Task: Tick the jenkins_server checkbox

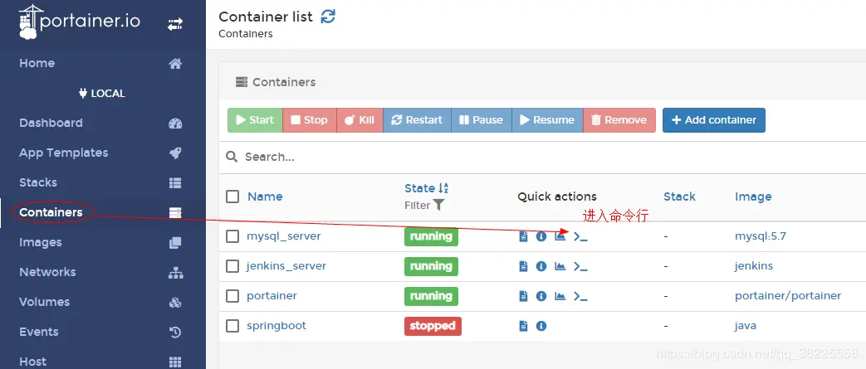Action: (232, 266)
